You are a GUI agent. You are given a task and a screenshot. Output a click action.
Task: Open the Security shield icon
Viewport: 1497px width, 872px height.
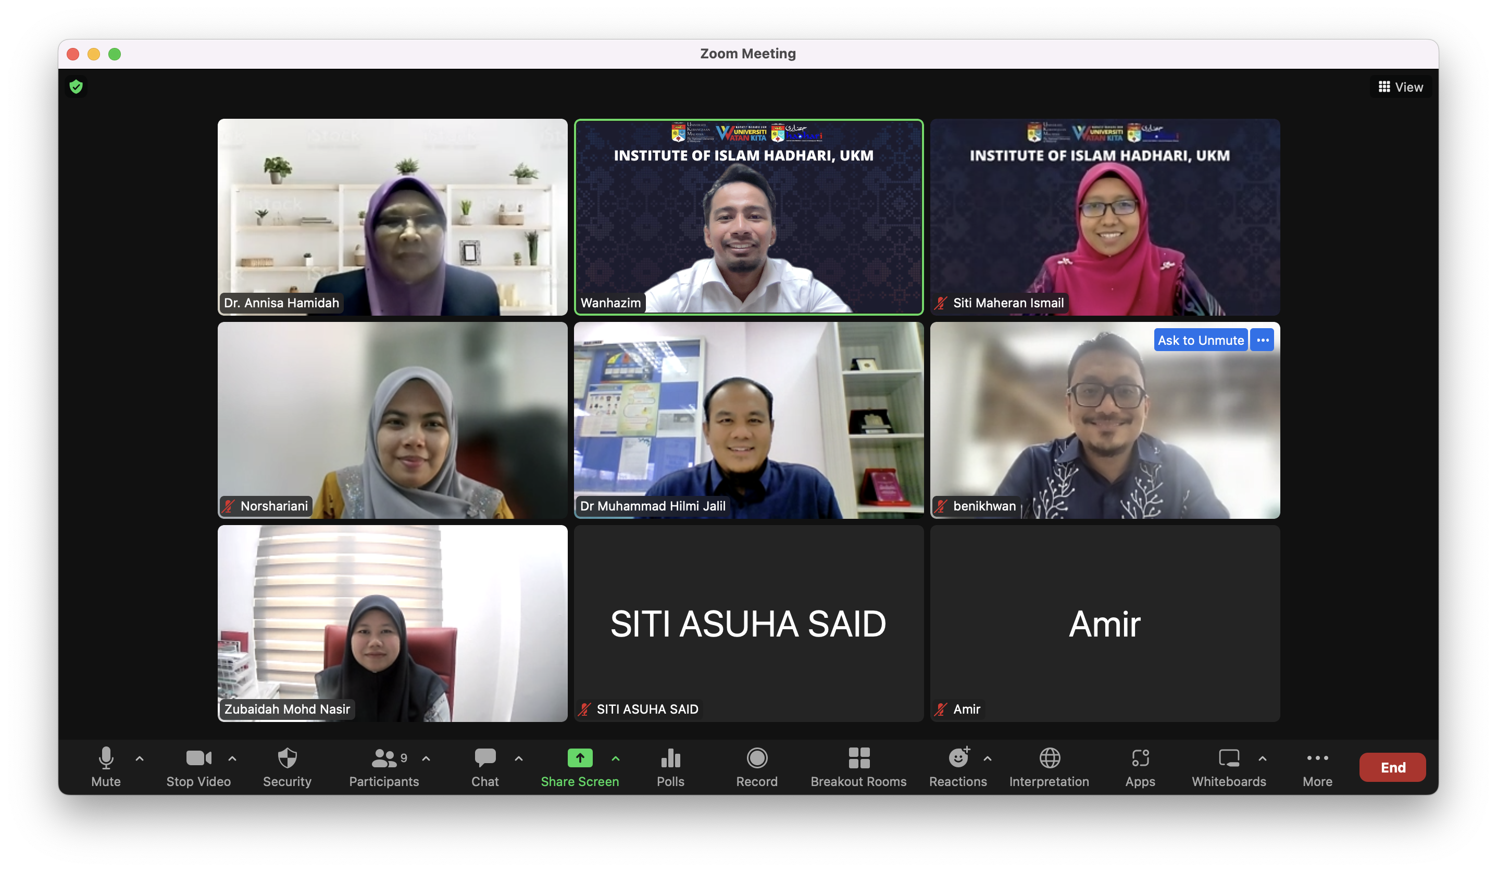click(x=287, y=758)
